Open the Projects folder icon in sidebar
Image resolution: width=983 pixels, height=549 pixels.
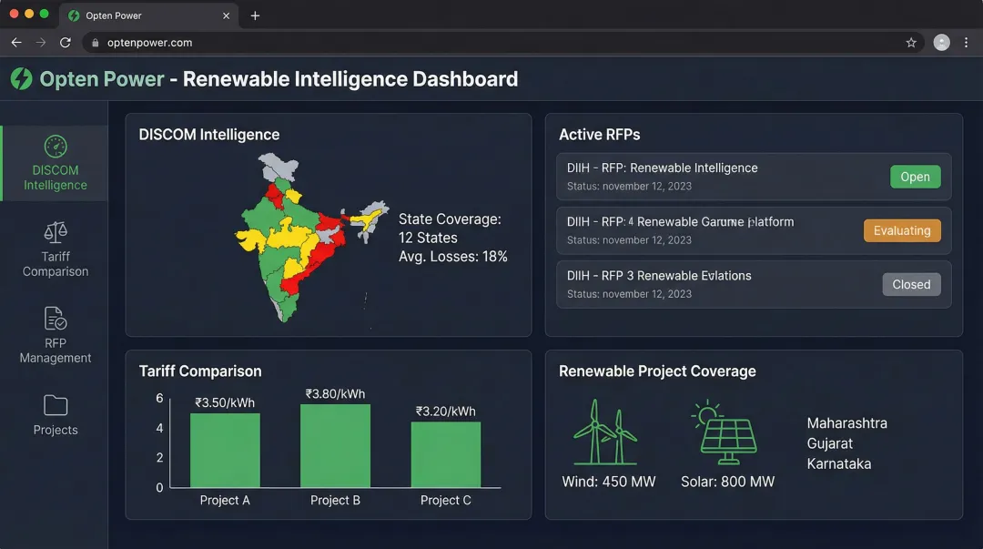pos(55,415)
